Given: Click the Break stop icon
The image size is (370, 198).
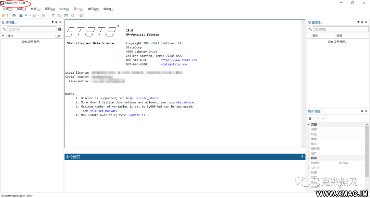Looking at the screenshot, I should coord(81,15).
